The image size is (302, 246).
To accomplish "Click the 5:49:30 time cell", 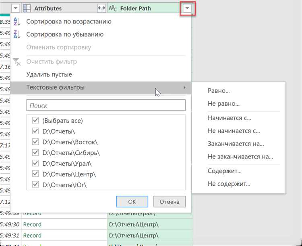I will tap(10, 224).
